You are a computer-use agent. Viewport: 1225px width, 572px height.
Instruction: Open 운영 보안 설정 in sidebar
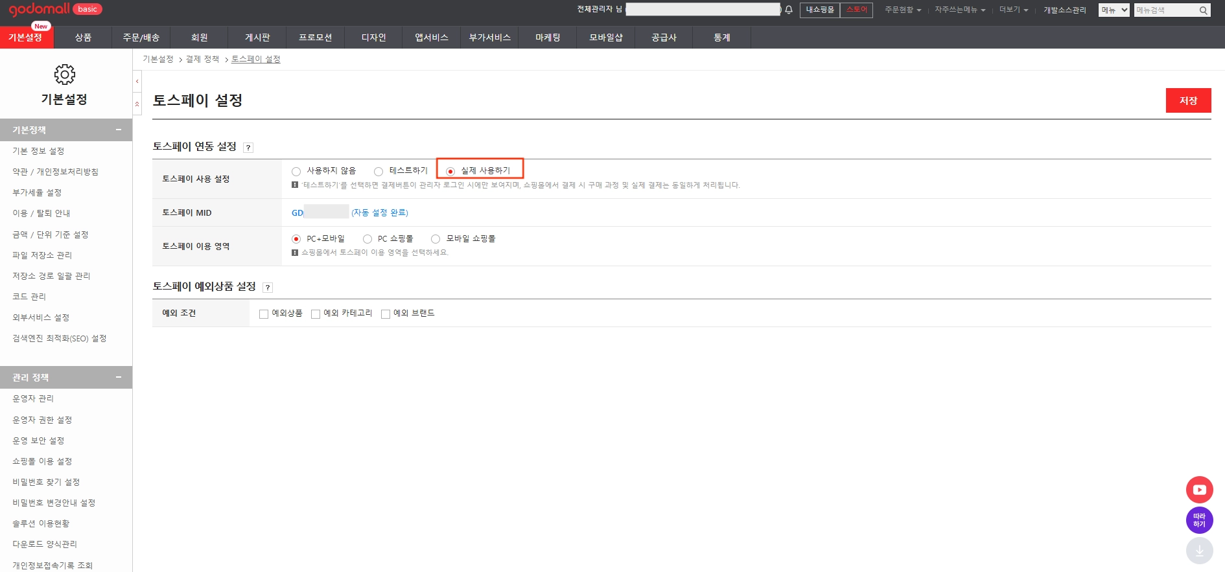[38, 440]
